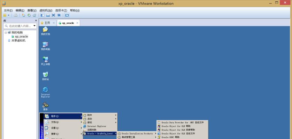Select 共享虚拟机 in the library tree

click(18, 40)
